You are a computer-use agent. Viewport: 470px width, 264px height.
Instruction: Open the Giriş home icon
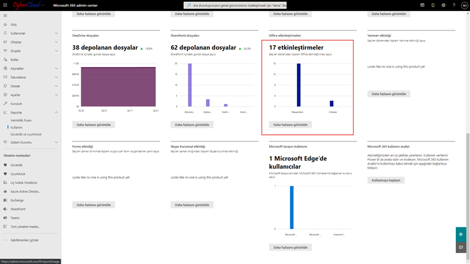(5, 25)
